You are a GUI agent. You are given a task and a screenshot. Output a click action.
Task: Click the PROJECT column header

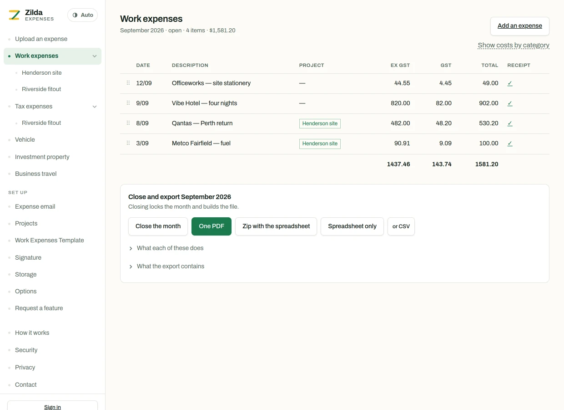312,65
